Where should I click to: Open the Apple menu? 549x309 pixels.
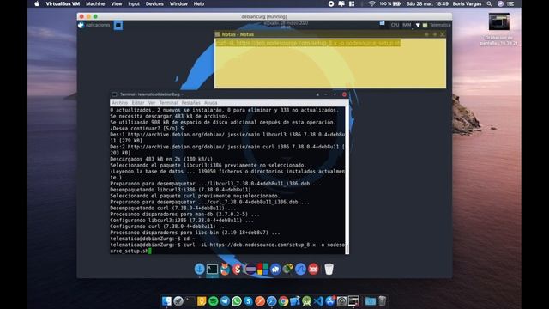(x=36, y=3)
